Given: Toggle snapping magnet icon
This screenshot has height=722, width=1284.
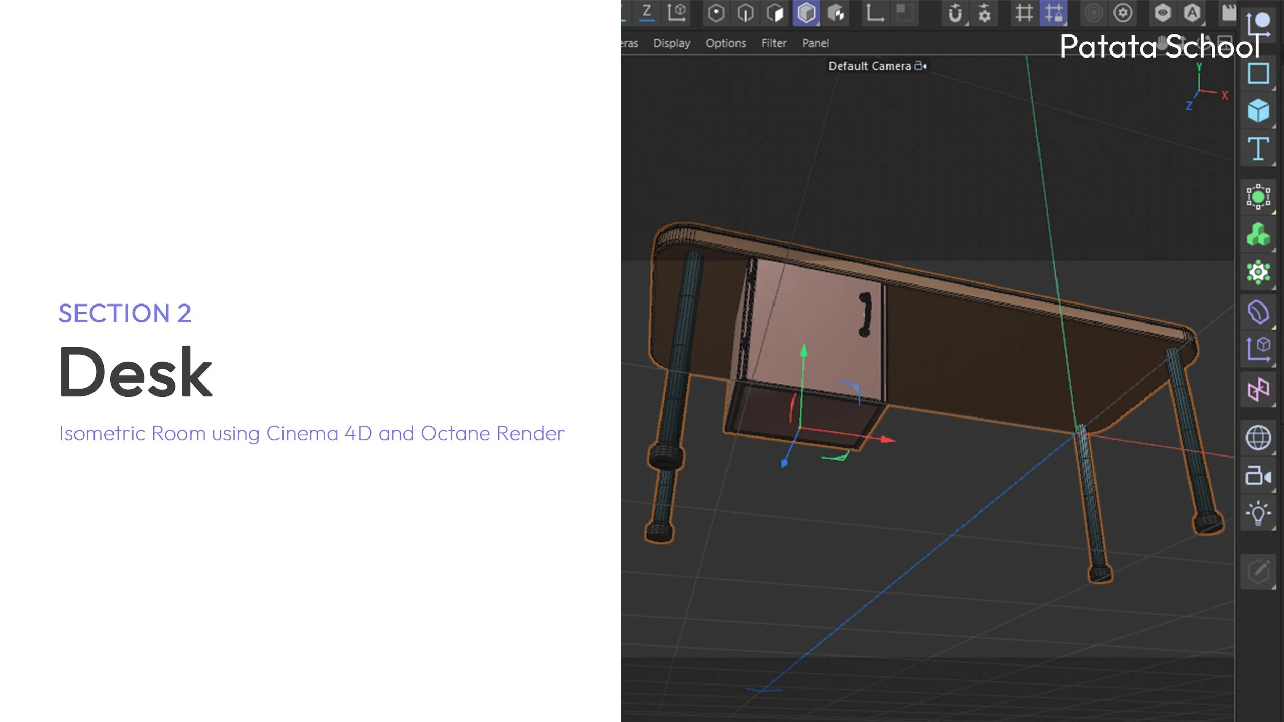Looking at the screenshot, I should coord(955,13).
